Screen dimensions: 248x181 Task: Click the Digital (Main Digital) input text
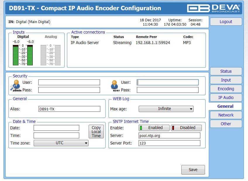(33, 22)
